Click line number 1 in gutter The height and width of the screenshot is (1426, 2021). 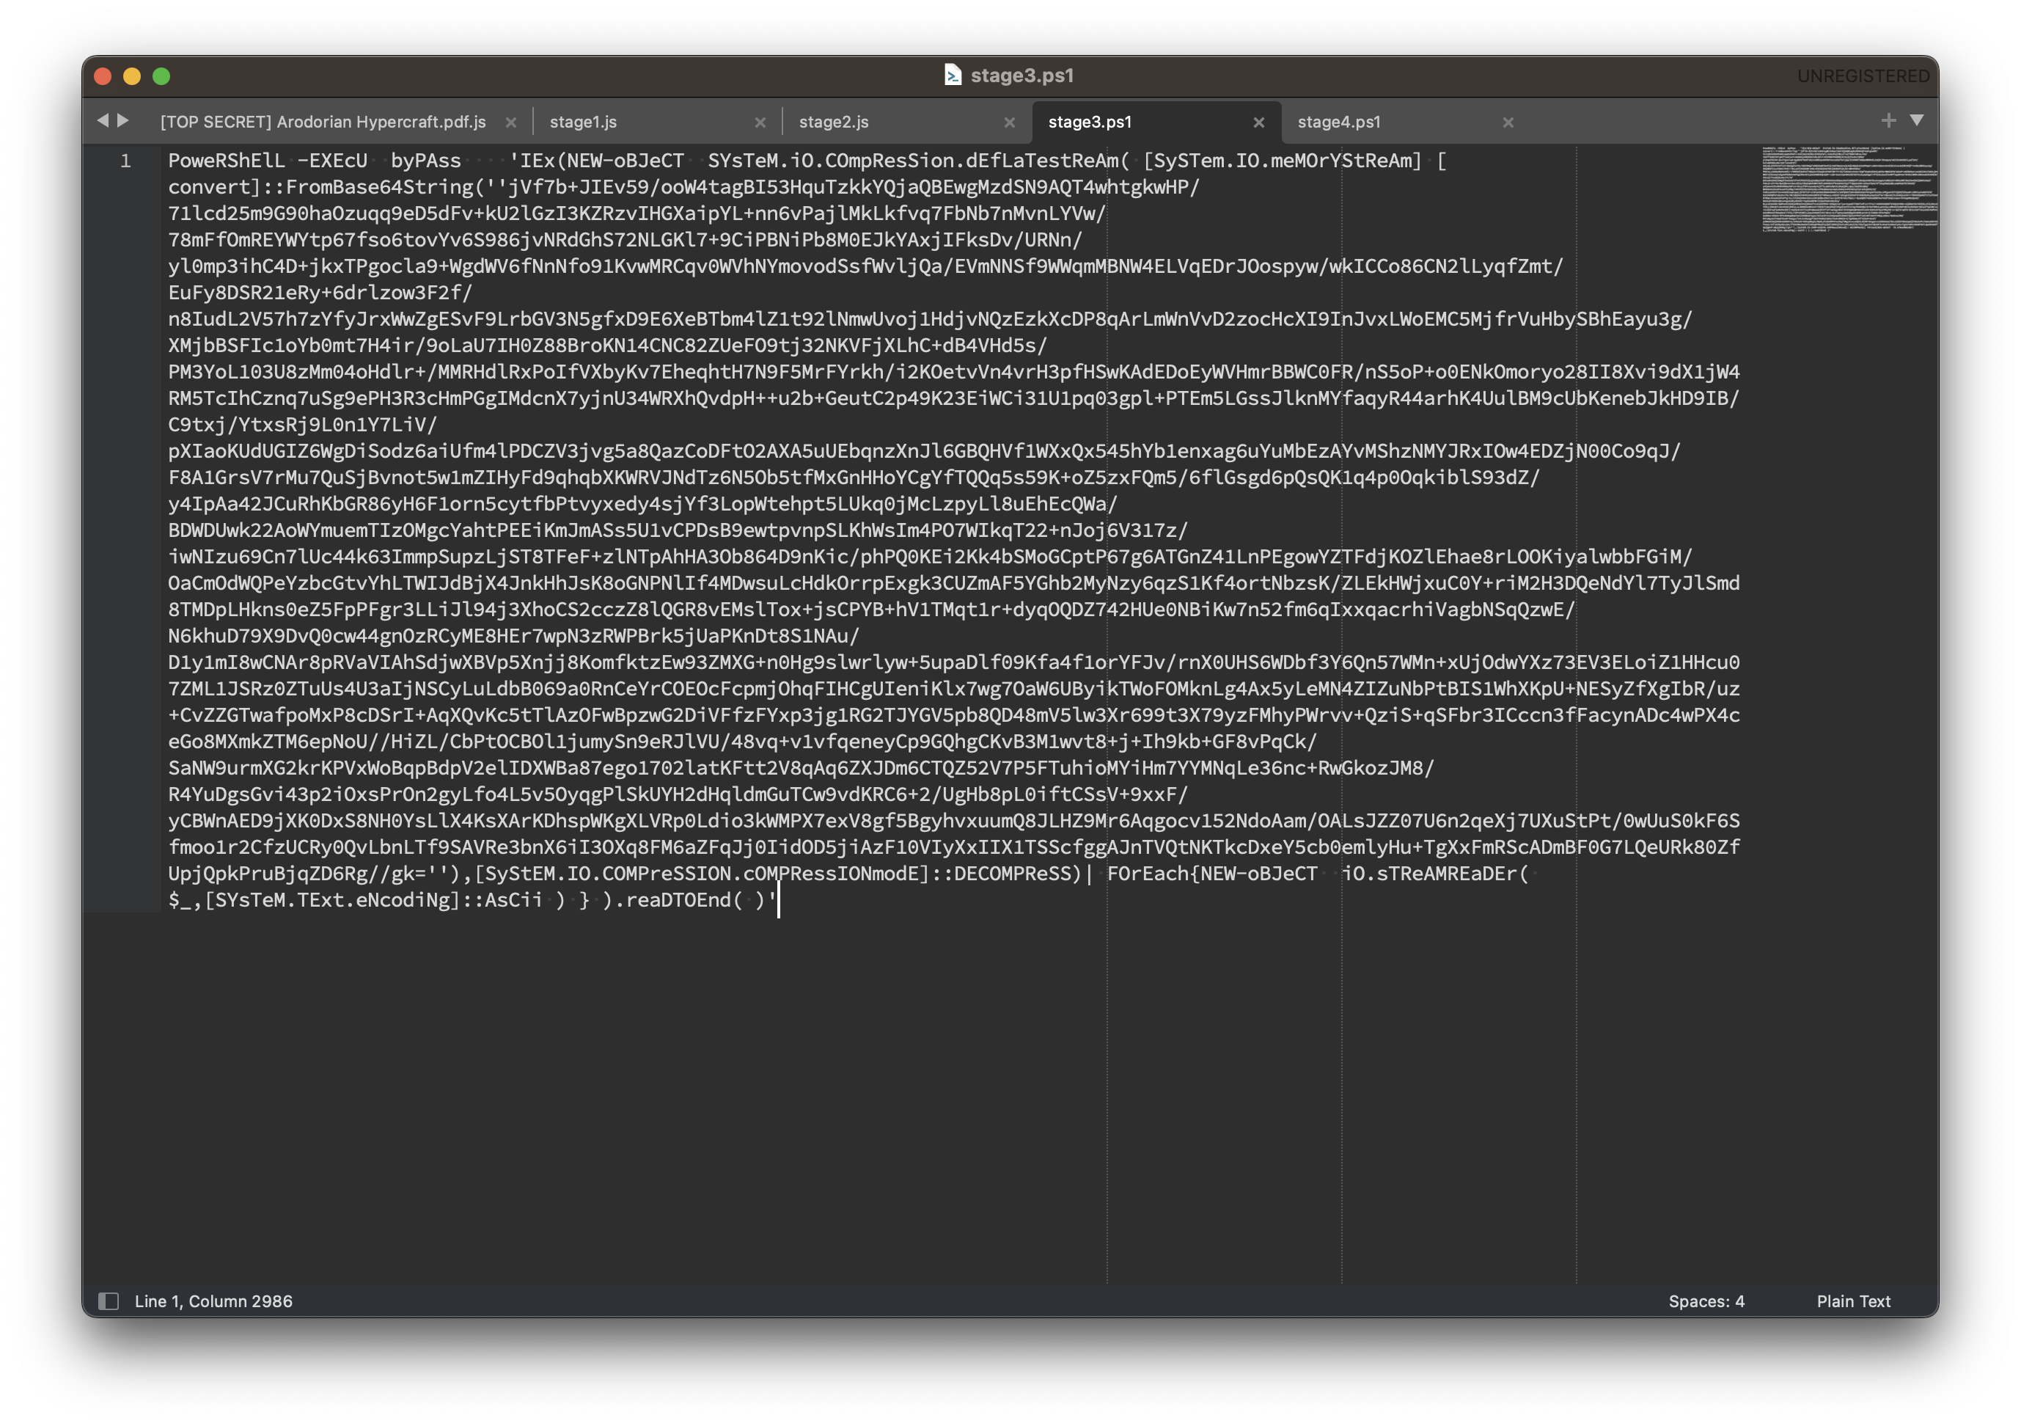point(126,161)
